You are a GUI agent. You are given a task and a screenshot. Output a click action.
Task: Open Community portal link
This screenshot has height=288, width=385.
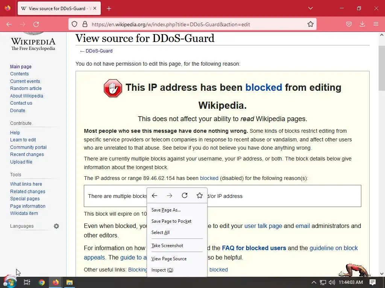(x=28, y=147)
